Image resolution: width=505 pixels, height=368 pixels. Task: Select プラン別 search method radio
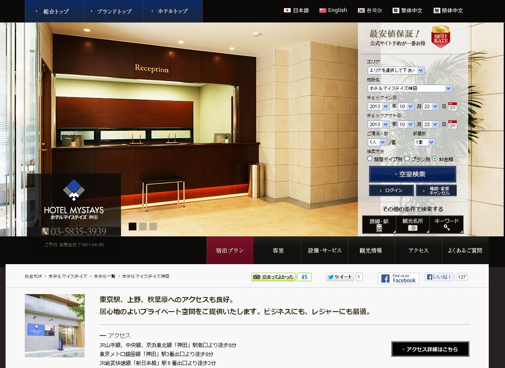407,159
